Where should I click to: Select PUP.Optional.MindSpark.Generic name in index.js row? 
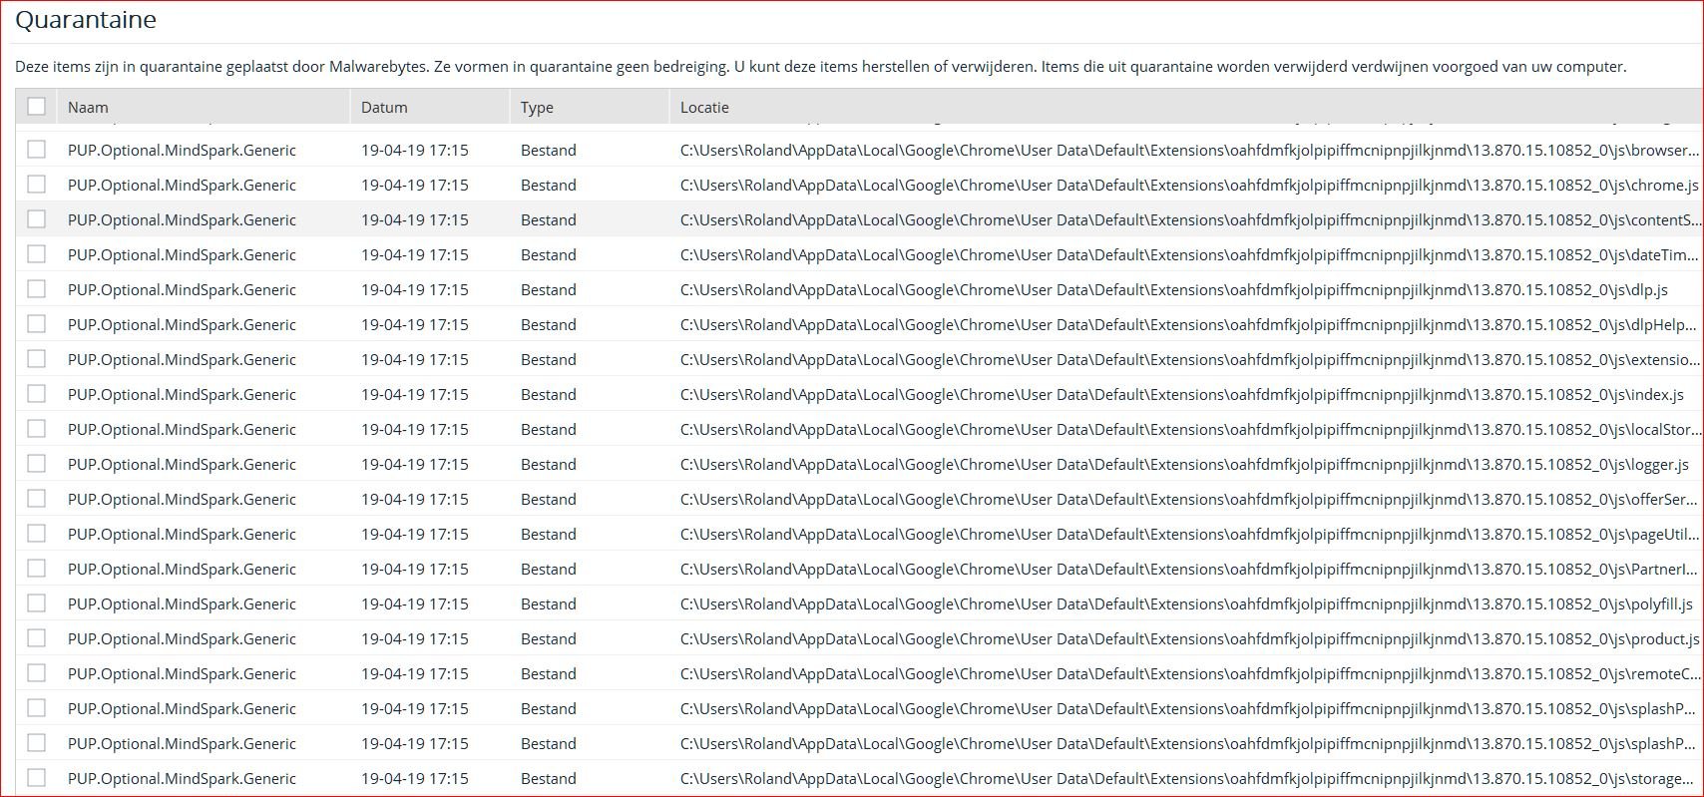click(x=182, y=394)
